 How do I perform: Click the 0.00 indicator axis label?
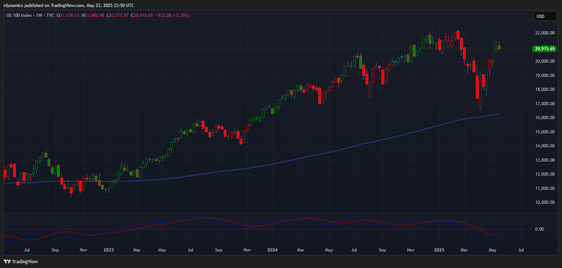tap(539, 229)
